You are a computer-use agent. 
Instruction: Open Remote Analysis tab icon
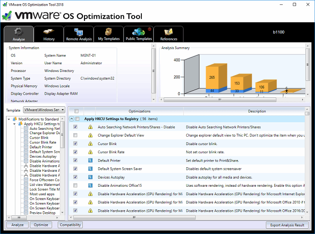coord(78,32)
